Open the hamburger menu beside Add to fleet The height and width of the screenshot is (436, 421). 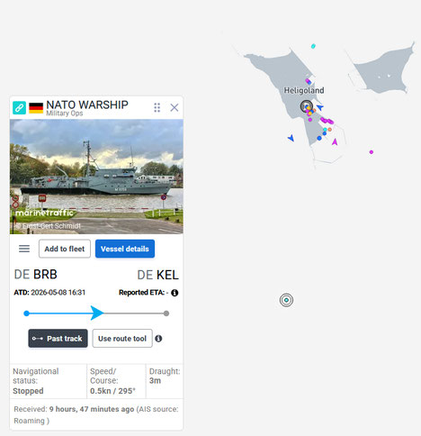pos(24,249)
